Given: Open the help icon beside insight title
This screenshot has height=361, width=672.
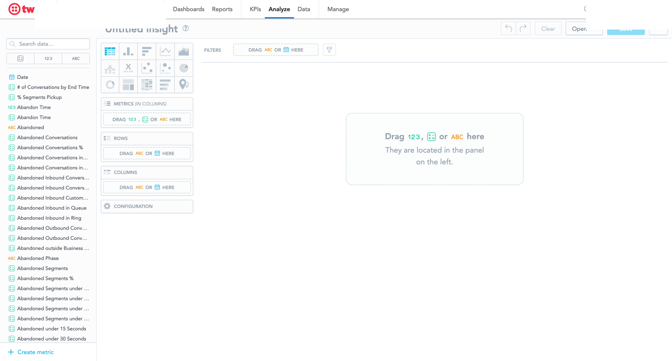Looking at the screenshot, I should [186, 29].
